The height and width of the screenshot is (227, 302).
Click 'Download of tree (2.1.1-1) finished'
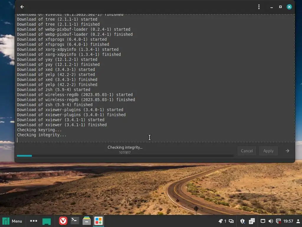pos(58,24)
